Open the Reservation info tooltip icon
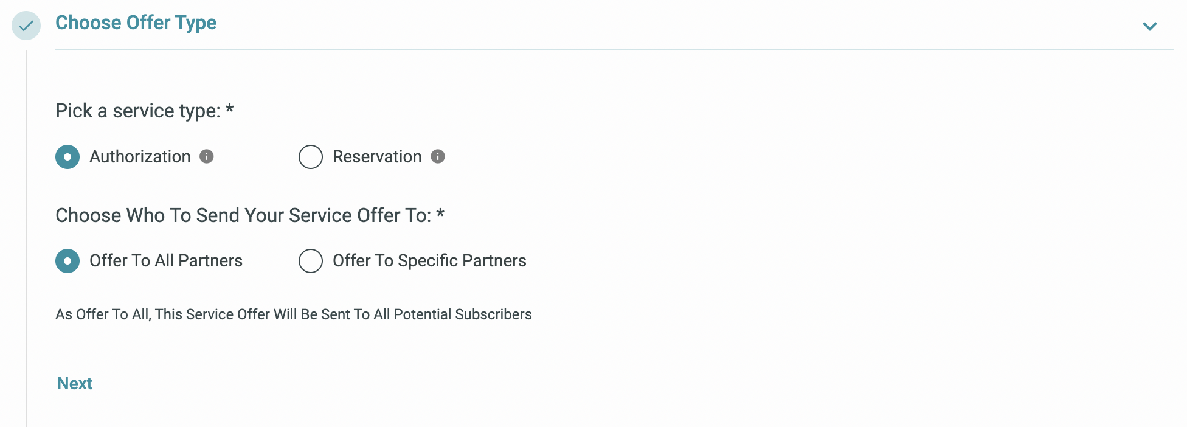This screenshot has width=1187, height=427. tap(438, 156)
